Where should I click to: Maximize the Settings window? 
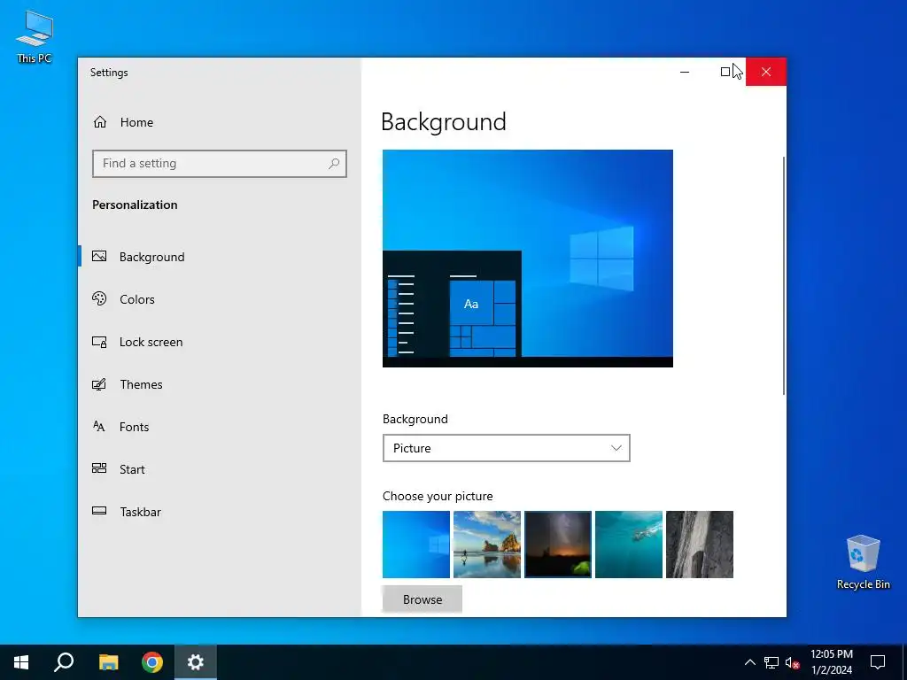pos(725,72)
